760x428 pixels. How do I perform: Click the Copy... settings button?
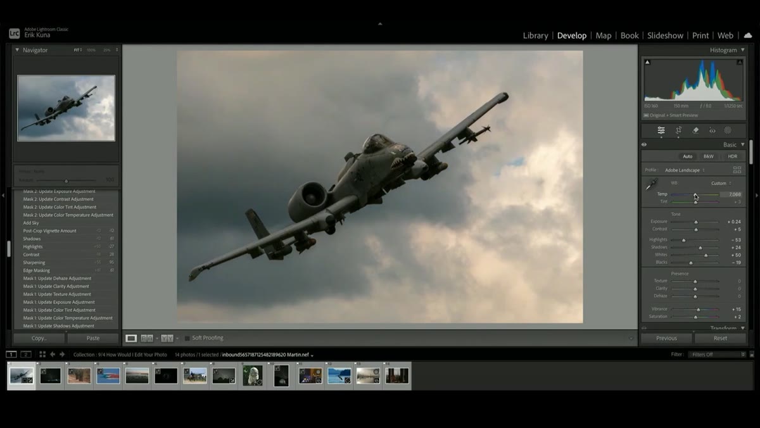(39, 338)
